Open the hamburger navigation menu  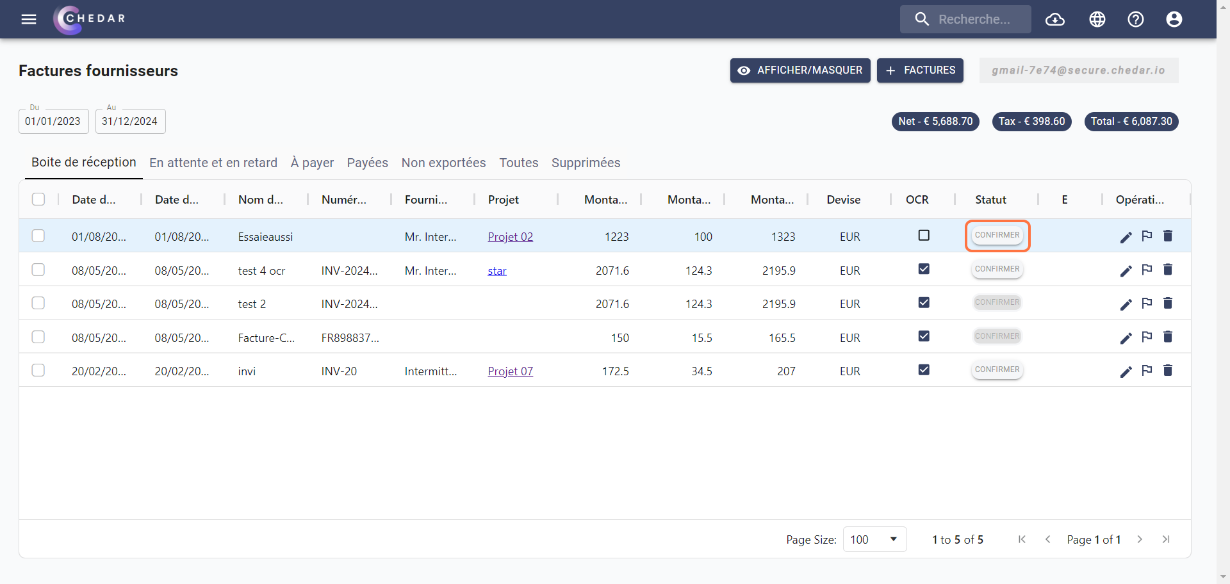coord(29,19)
